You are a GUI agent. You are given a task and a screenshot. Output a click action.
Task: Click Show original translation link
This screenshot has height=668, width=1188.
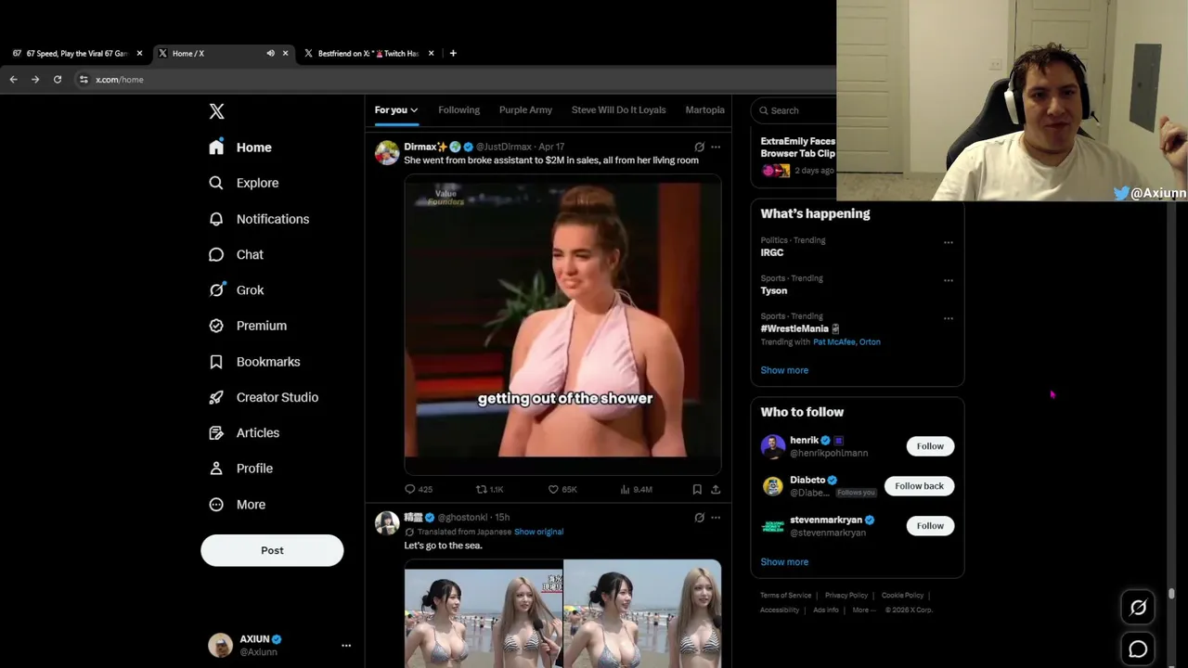(538, 532)
